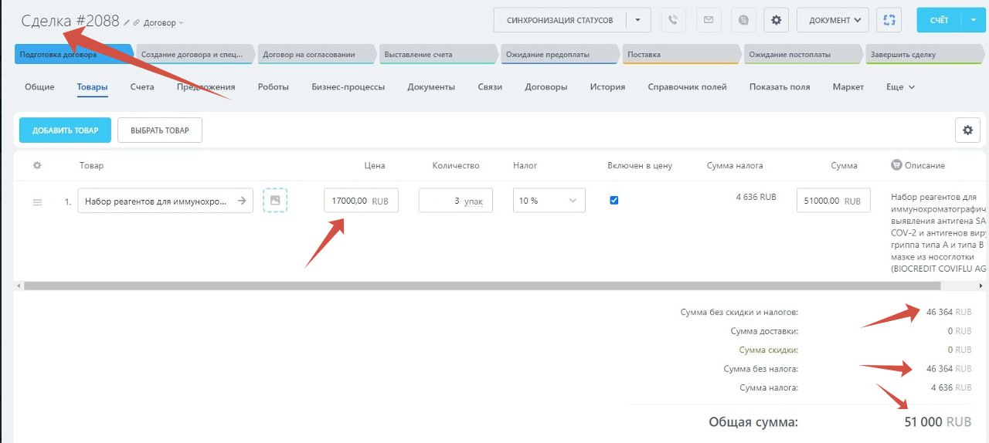The image size is (989, 443).
Task: Open the Связи tab
Action: point(490,86)
